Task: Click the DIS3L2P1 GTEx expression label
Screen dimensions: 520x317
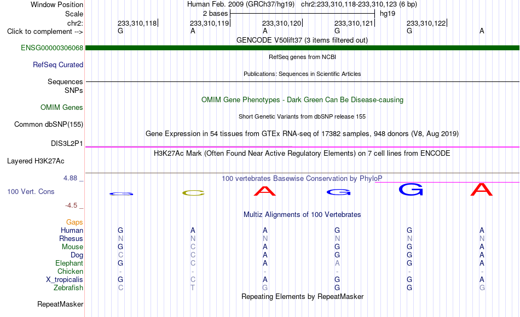Action: click(x=67, y=143)
